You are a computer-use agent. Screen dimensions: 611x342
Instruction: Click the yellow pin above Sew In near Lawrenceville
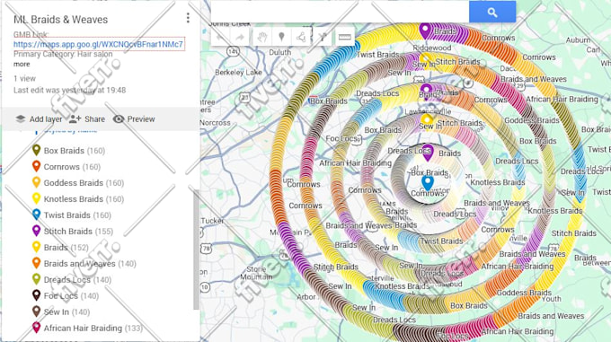427,120
